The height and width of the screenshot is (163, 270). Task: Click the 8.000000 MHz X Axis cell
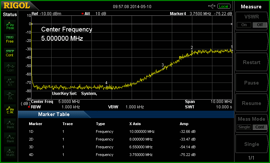(x=141, y=139)
